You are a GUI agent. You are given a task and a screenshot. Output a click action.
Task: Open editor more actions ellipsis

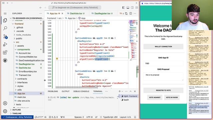coord(135,13)
